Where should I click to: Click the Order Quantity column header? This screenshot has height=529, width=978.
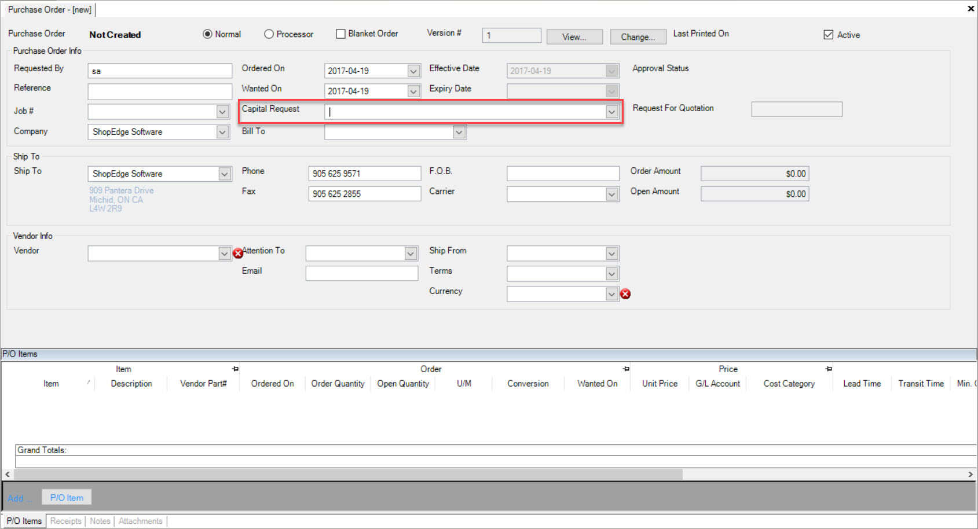point(338,384)
